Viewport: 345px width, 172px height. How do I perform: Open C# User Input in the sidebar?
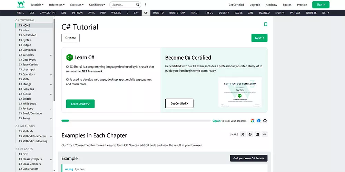tap(27, 70)
